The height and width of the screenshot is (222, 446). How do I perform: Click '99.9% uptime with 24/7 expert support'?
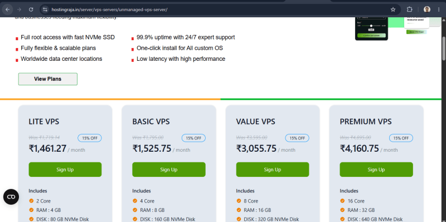pyautogui.click(x=186, y=37)
